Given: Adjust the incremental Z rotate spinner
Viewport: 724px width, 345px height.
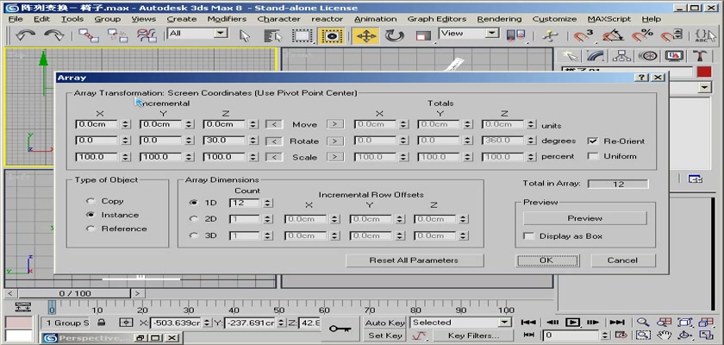Looking at the screenshot, I should coord(253,141).
